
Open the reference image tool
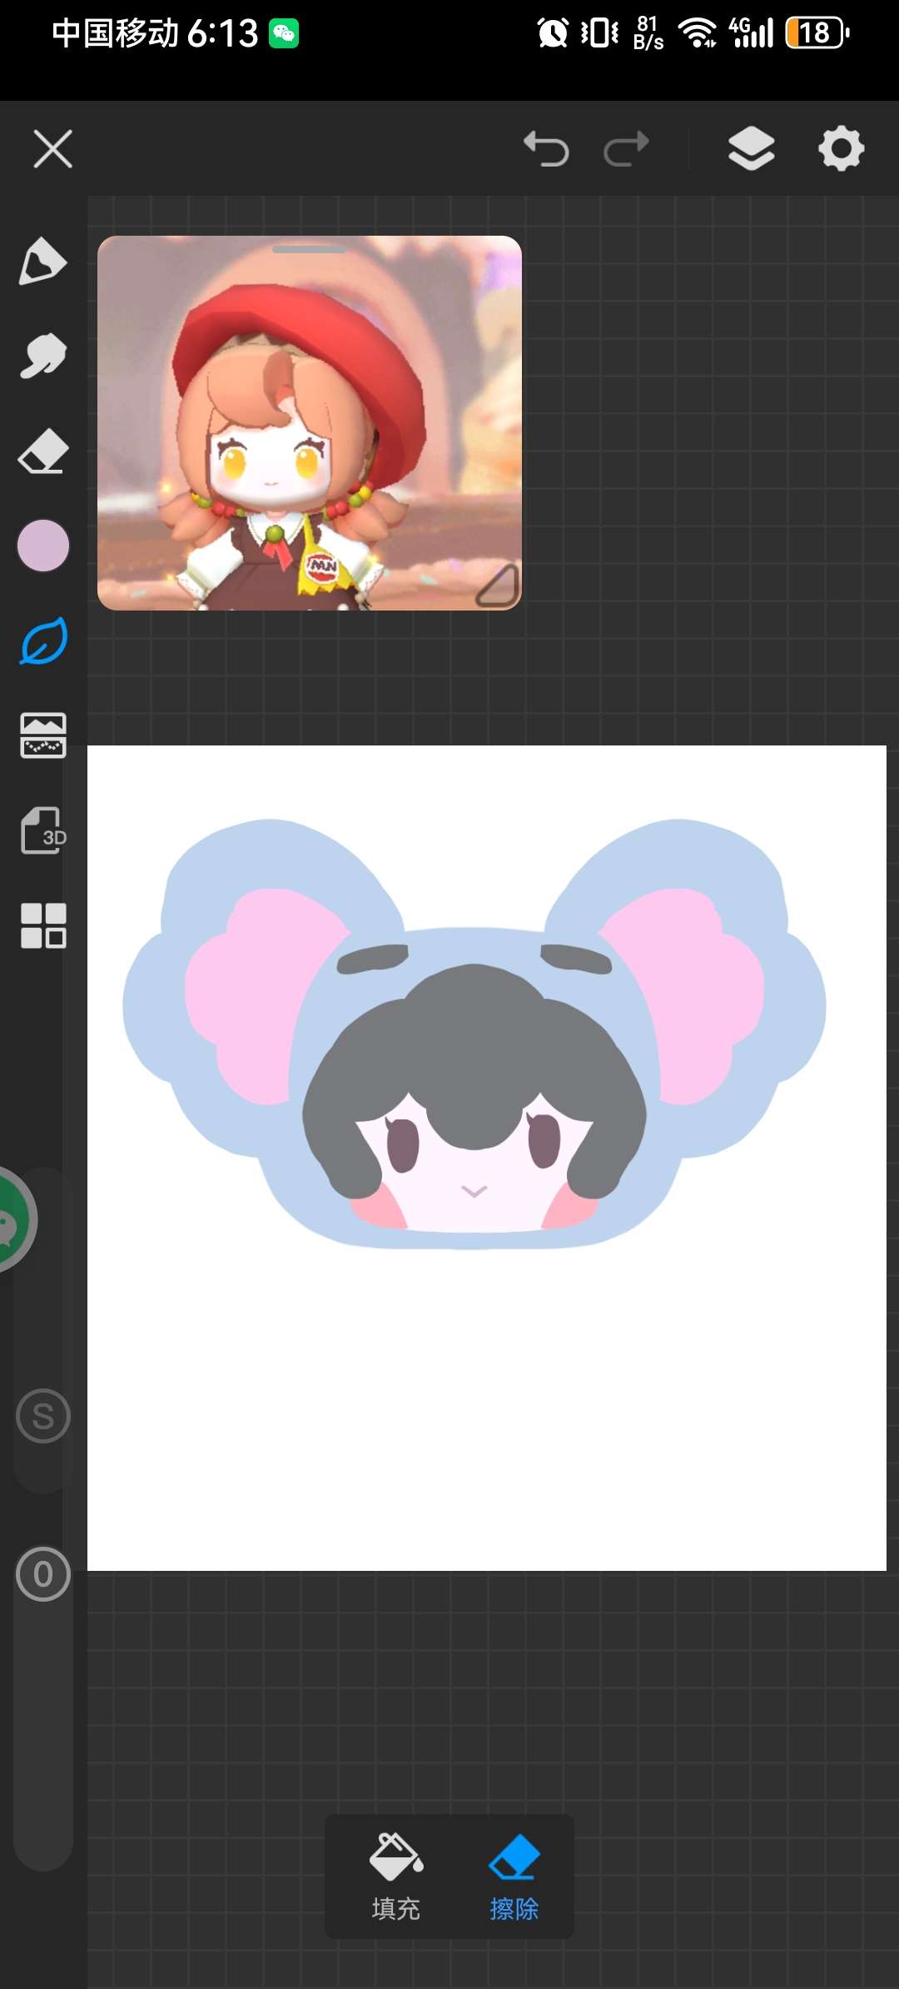click(x=43, y=735)
